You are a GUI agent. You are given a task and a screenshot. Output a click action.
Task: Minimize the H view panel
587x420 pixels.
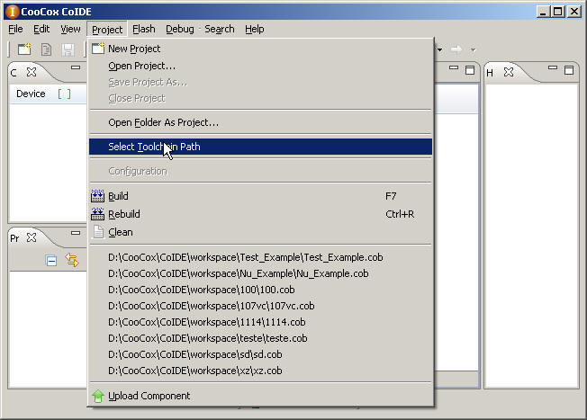click(x=553, y=67)
